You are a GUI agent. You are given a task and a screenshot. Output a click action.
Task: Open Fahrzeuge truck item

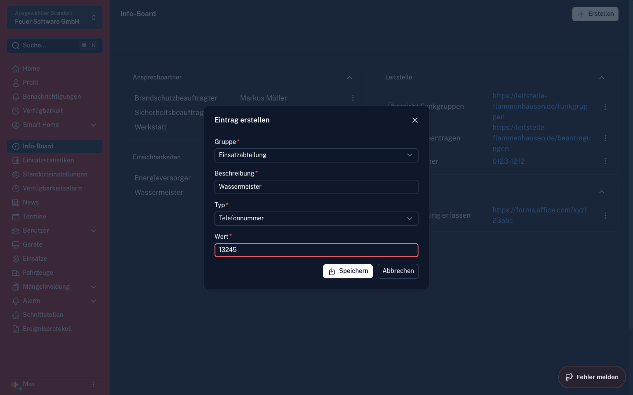55,273
